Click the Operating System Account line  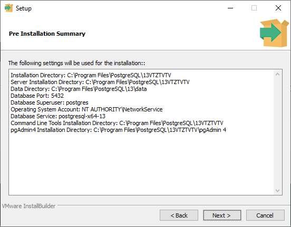[x=86, y=109]
